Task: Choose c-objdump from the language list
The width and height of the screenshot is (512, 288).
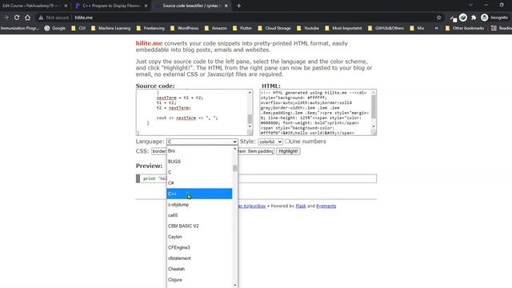Action: click(x=199, y=205)
